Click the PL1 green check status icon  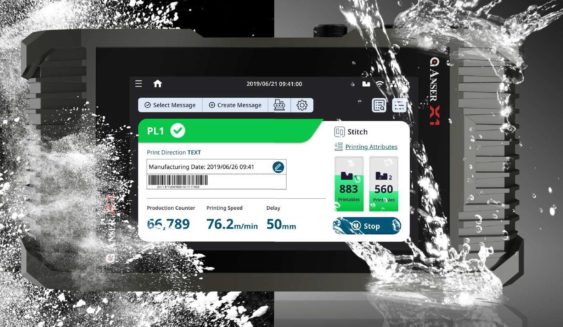pyautogui.click(x=178, y=131)
